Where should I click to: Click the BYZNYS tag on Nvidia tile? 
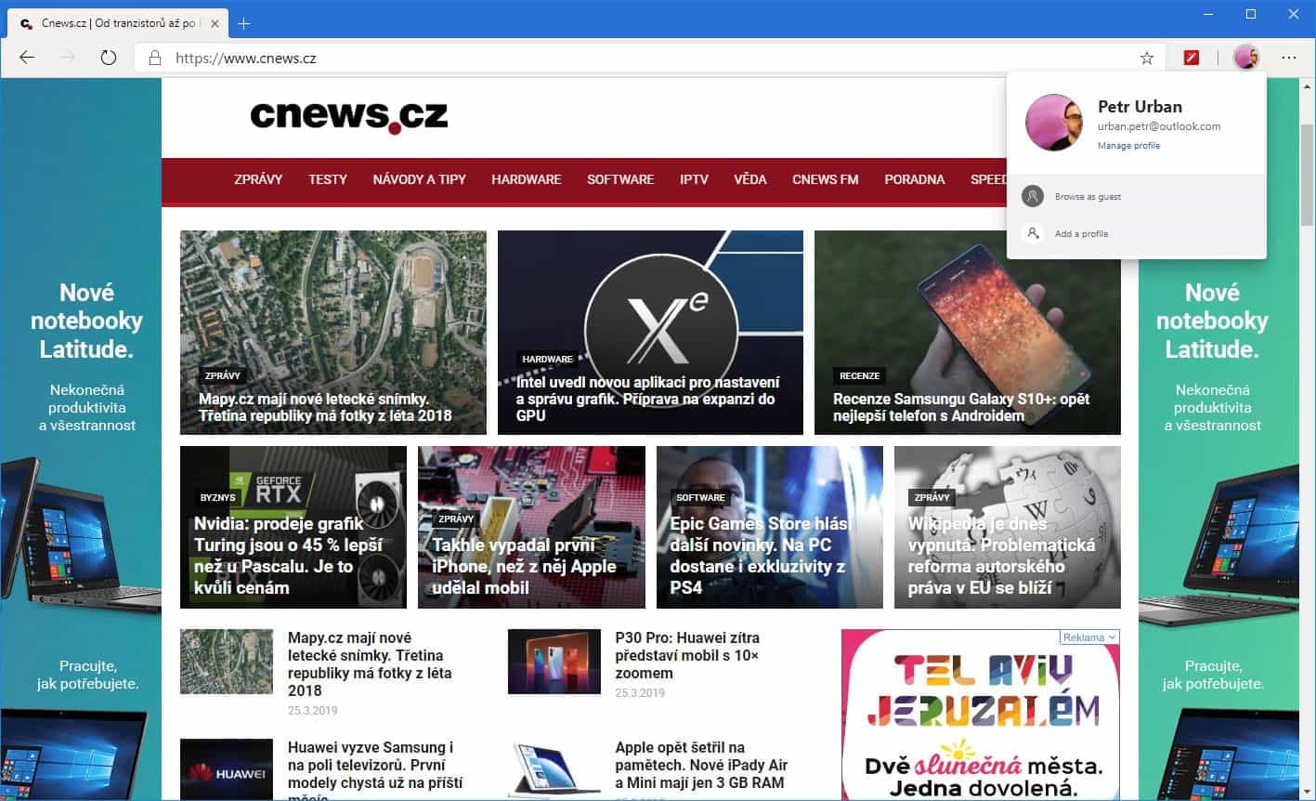(218, 498)
